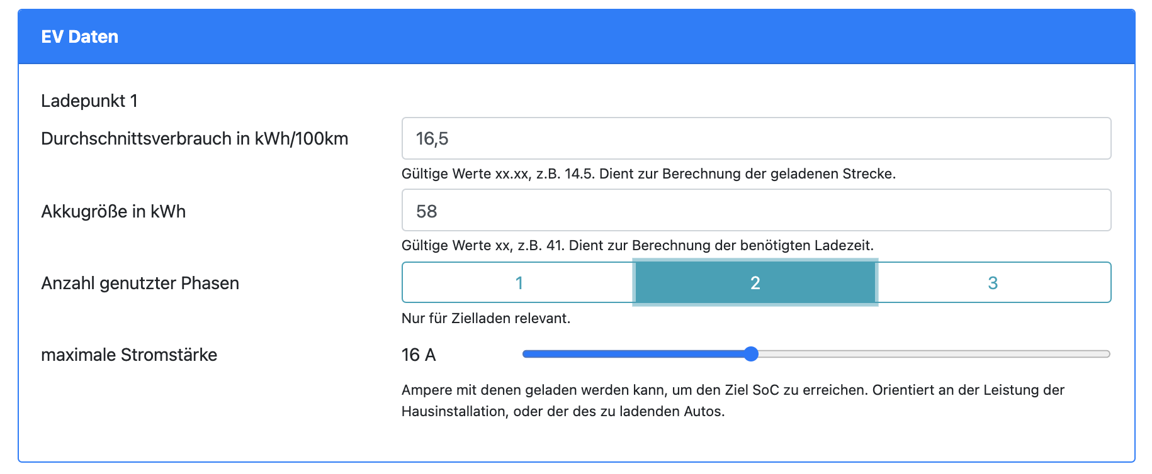
Task: Click the maximale Stromstärke label
Action: click(x=128, y=355)
